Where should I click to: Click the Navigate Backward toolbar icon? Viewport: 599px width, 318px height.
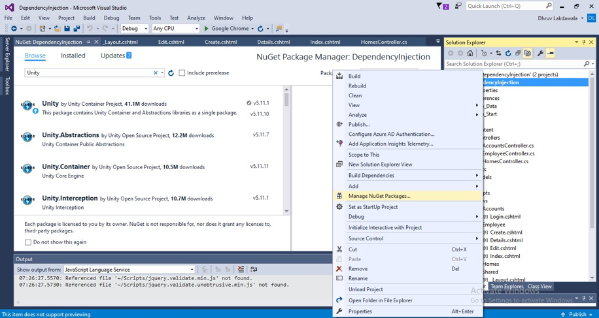pos(14,29)
